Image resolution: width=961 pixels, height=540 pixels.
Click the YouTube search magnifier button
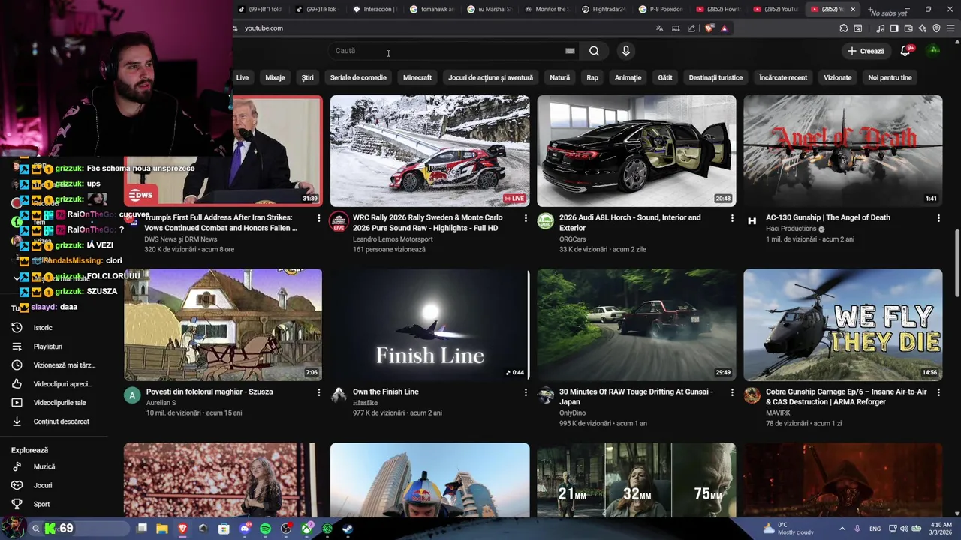coord(594,51)
